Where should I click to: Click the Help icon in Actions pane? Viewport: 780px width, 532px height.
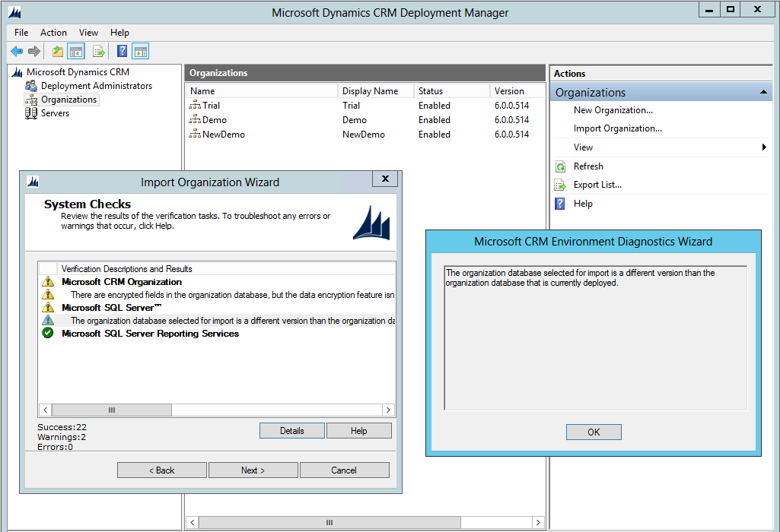(560, 204)
